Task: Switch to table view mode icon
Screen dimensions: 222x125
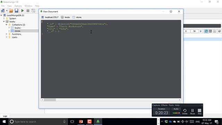Action: click(211, 31)
